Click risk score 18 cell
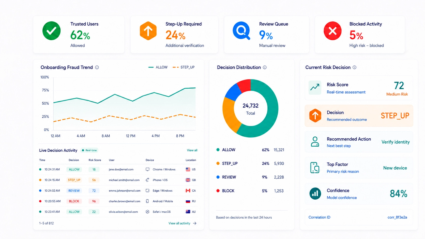Screen dimensions: 425x239 click(94, 169)
